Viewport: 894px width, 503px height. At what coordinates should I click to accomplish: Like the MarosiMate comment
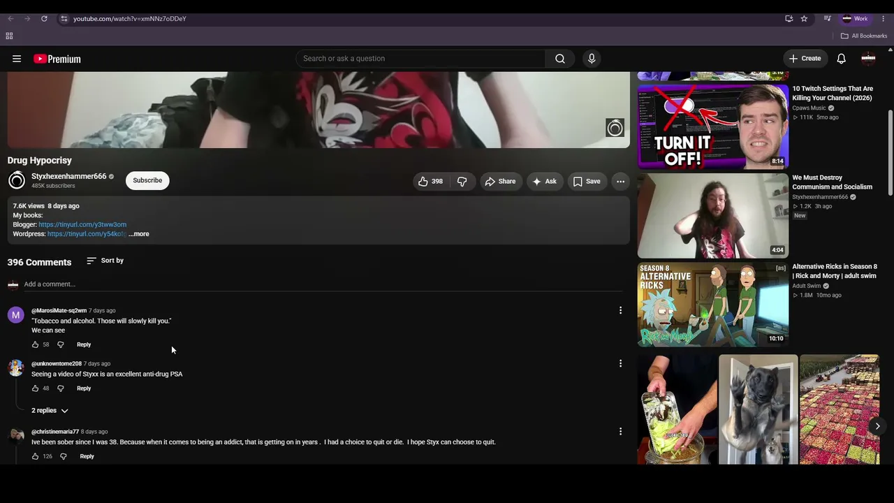click(x=35, y=344)
